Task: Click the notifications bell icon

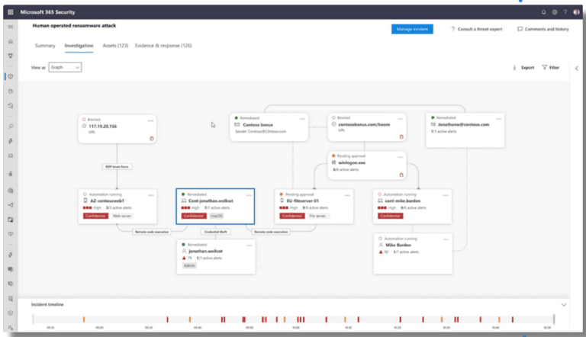Action: [543, 12]
